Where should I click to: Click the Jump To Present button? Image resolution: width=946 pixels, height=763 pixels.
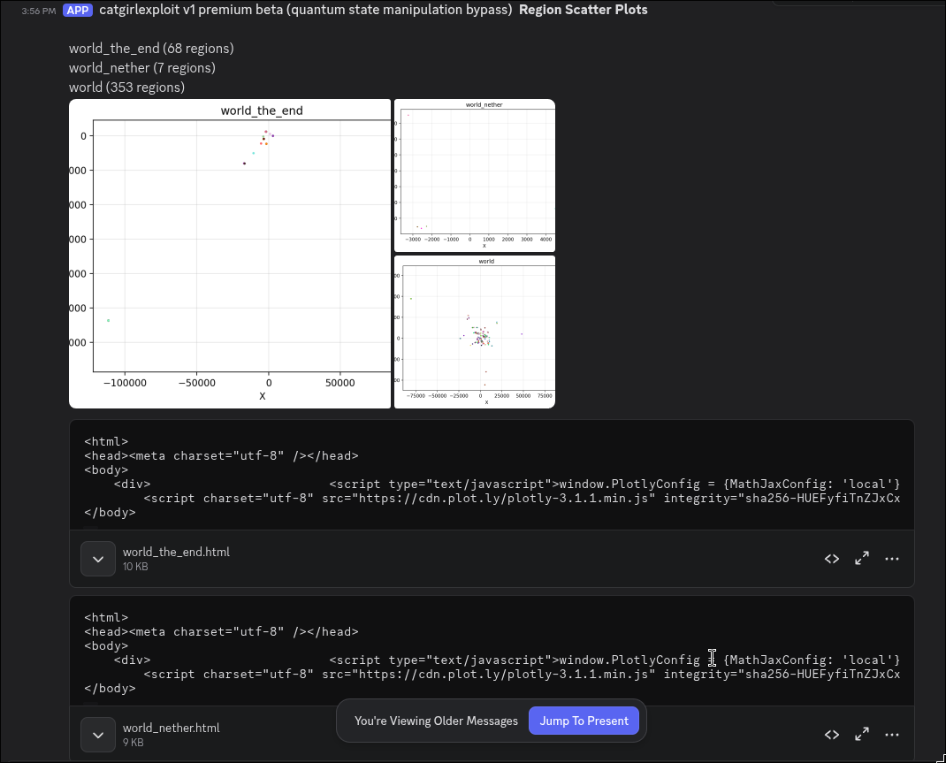[584, 721]
